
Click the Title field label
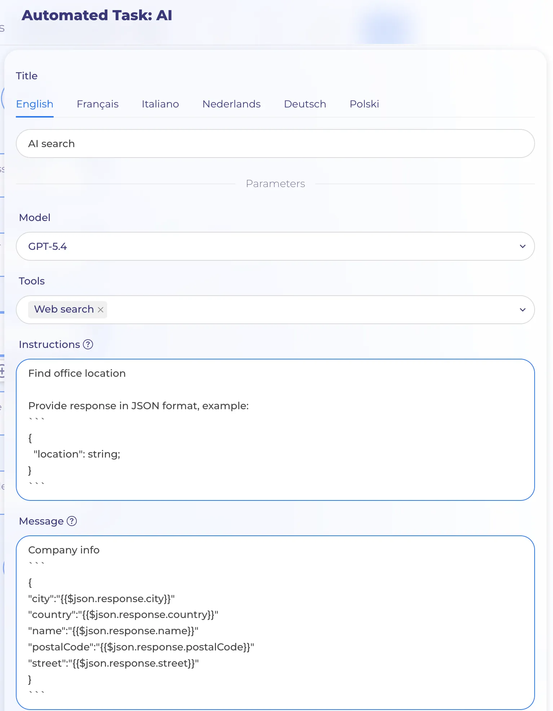click(27, 76)
